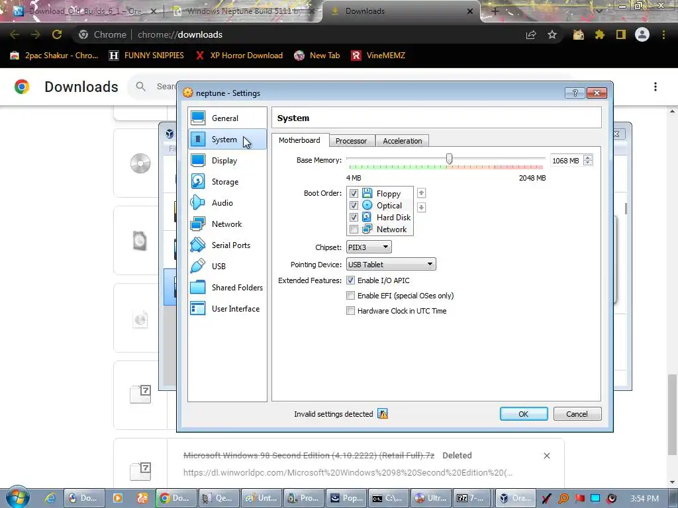Viewport: 678px width, 508px height.
Task: Increase base memory spinner up
Action: [588, 157]
